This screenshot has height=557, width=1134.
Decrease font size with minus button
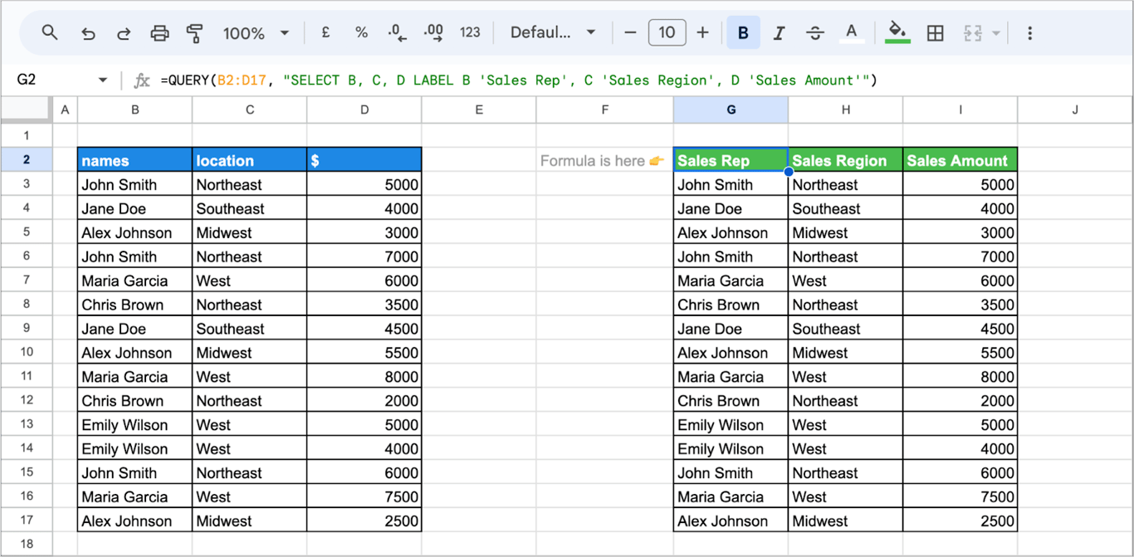coord(630,32)
